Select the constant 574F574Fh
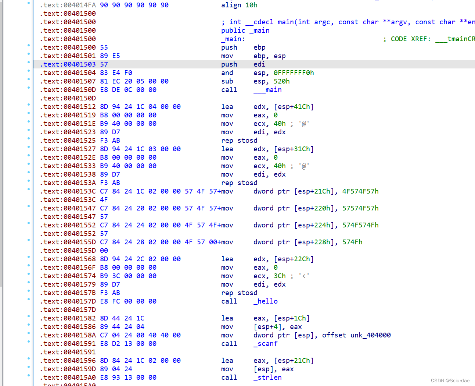Viewport: 475px width, 386px height. 360,225
